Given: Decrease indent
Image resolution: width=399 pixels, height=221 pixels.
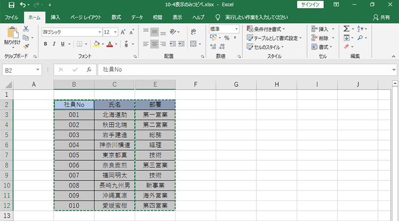Looking at the screenshot, I should (x=173, y=44).
